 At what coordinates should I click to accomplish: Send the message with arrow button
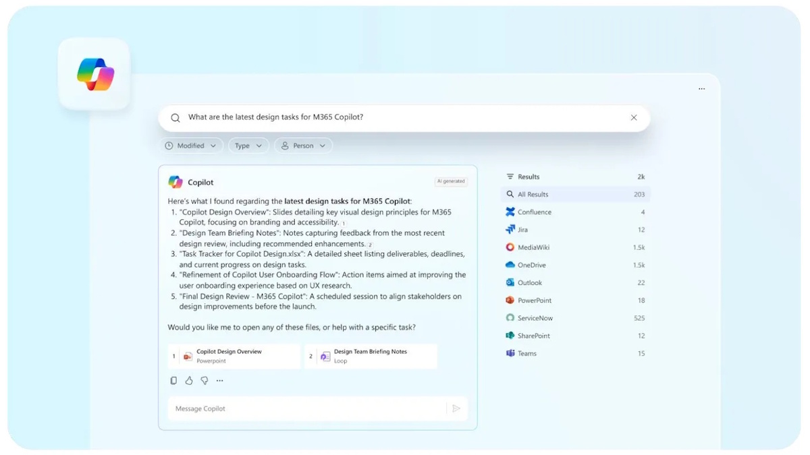[456, 408]
